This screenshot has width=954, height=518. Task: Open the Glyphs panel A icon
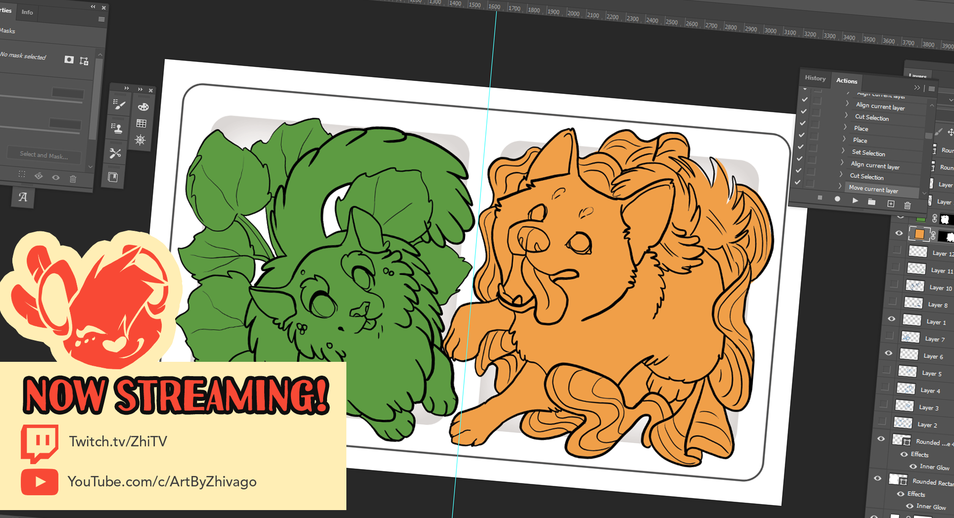click(23, 197)
